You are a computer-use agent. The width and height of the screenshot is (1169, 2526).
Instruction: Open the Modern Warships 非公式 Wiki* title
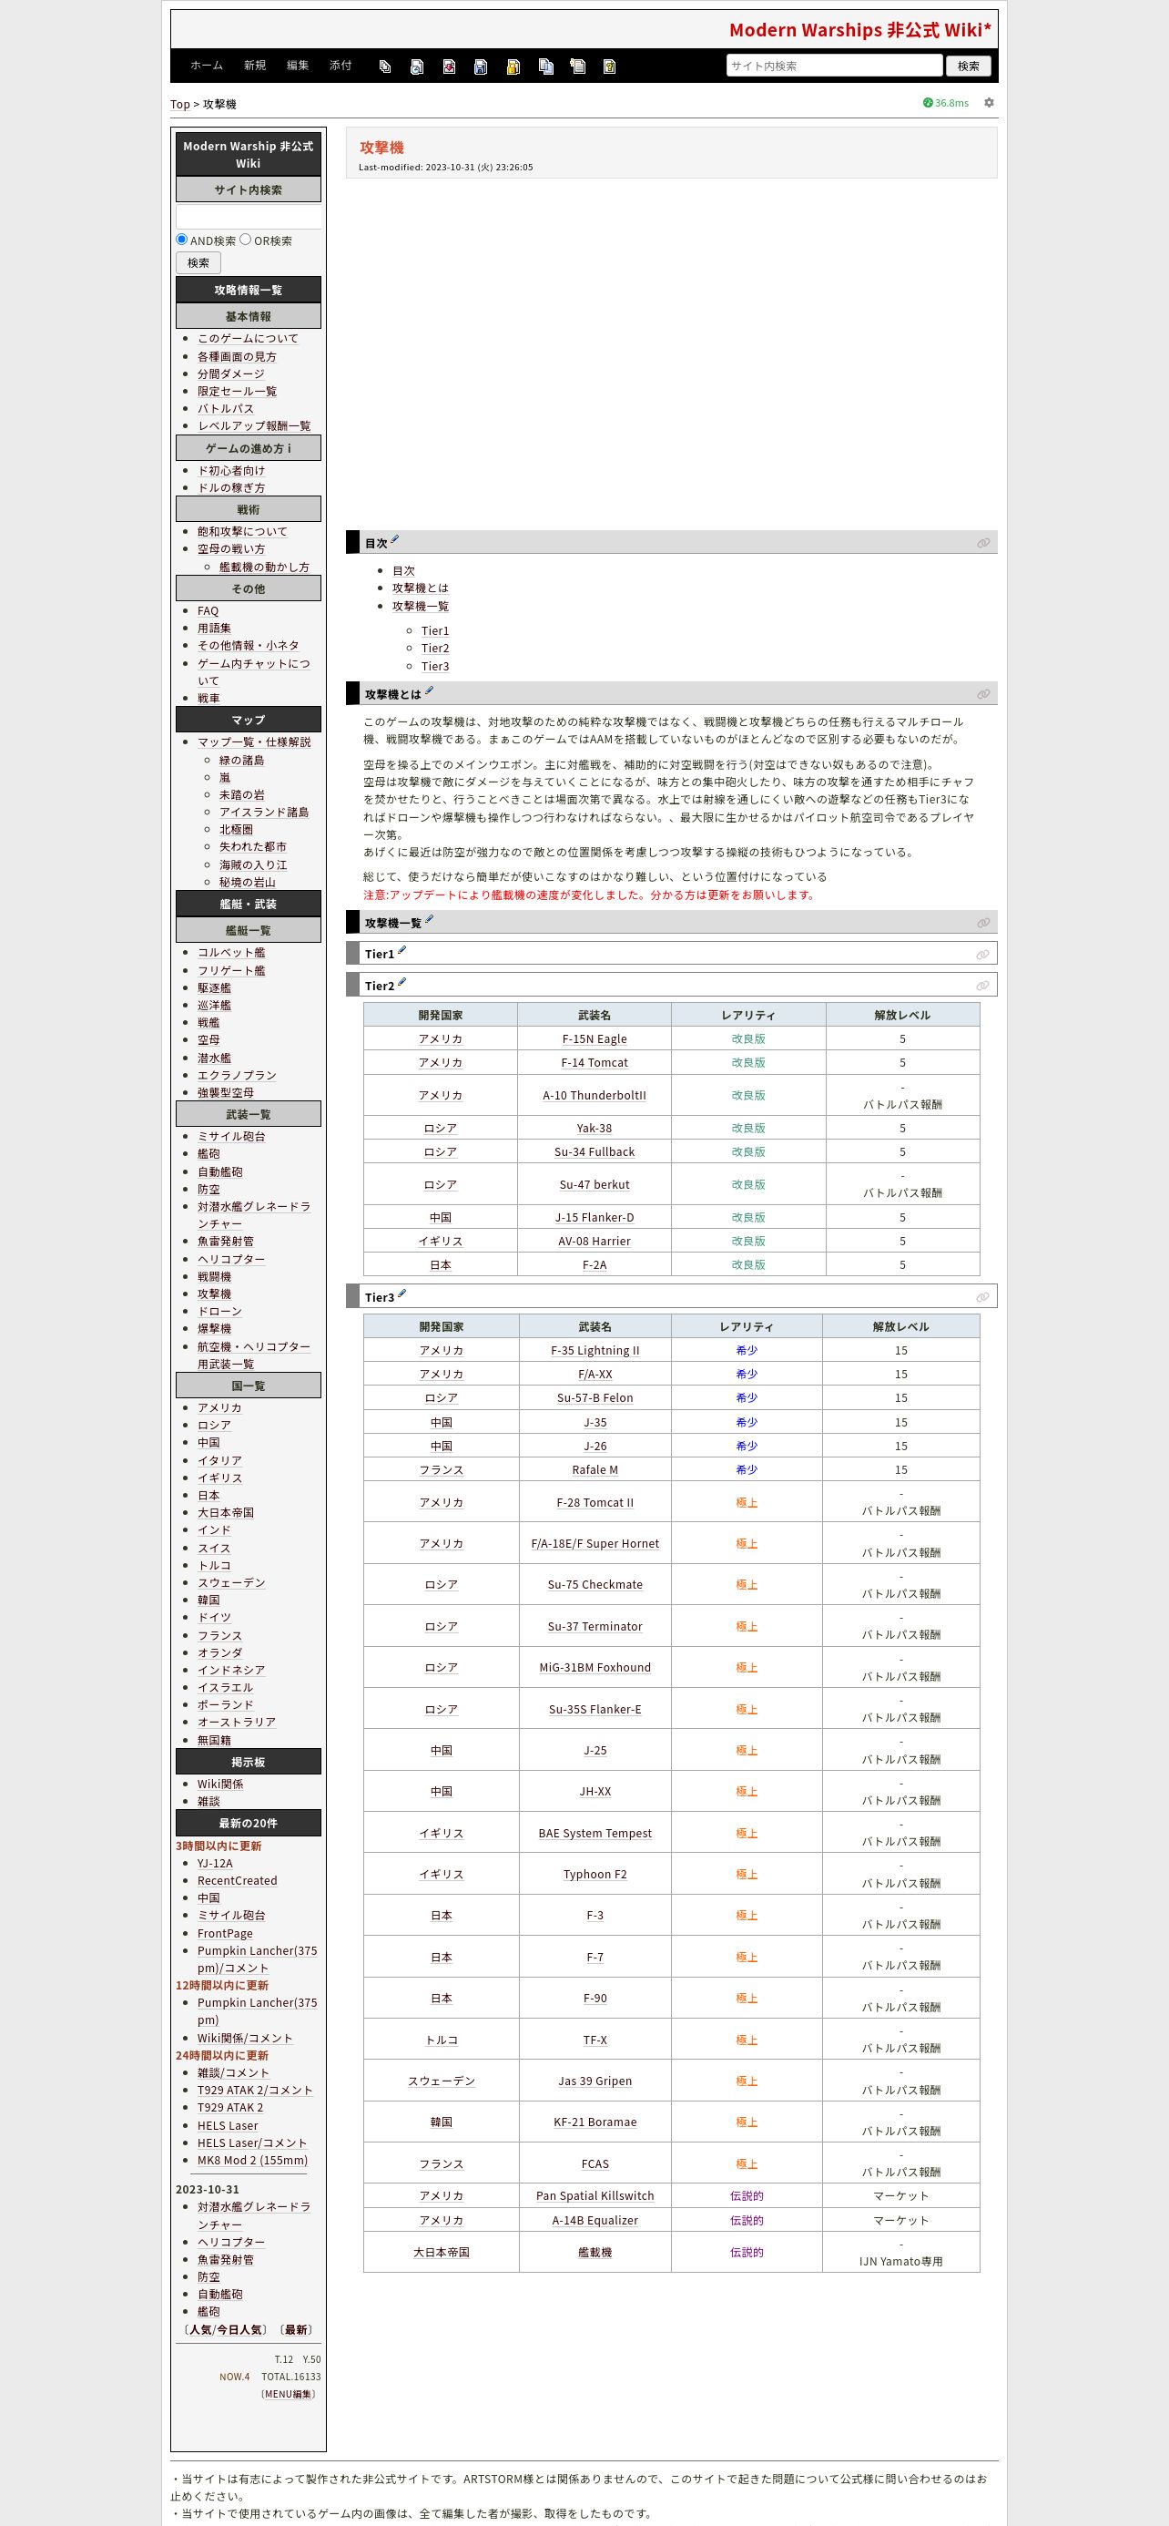[860, 30]
